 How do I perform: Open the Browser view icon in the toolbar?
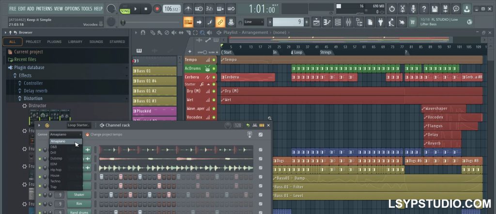(x=359, y=22)
